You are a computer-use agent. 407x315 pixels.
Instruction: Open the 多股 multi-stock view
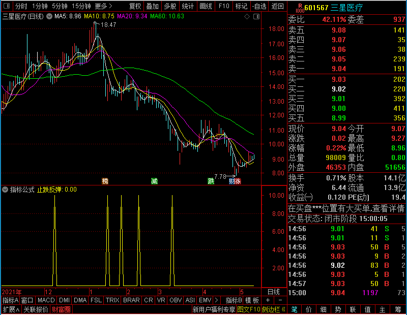(x=170, y=6)
